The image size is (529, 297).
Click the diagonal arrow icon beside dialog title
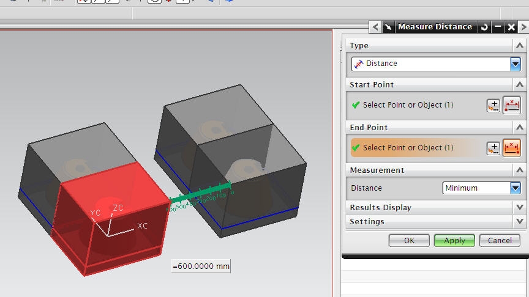(388, 27)
